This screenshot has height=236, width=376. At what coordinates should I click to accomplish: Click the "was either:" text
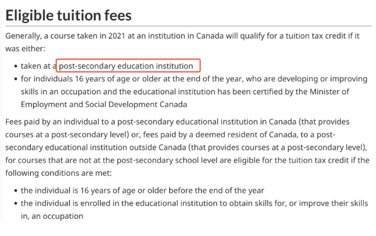[x=25, y=49]
